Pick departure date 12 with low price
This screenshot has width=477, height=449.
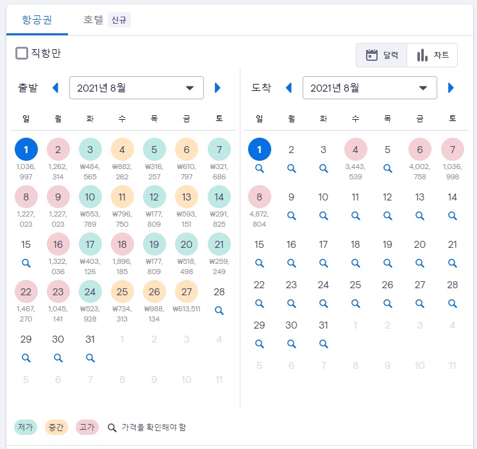coord(155,197)
